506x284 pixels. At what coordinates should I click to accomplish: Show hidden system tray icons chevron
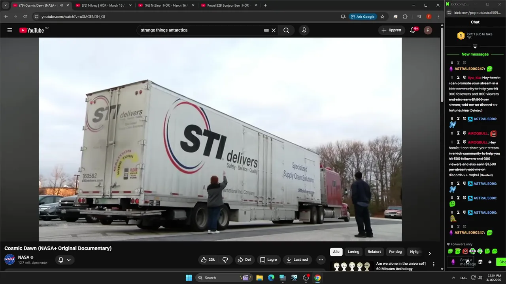tap(453, 278)
